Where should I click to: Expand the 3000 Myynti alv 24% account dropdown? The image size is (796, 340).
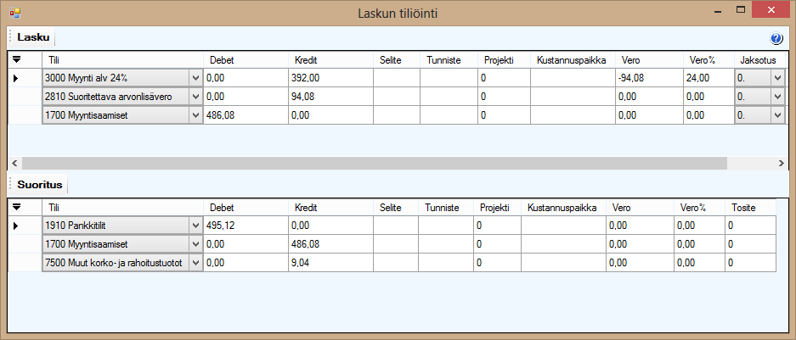click(x=196, y=79)
